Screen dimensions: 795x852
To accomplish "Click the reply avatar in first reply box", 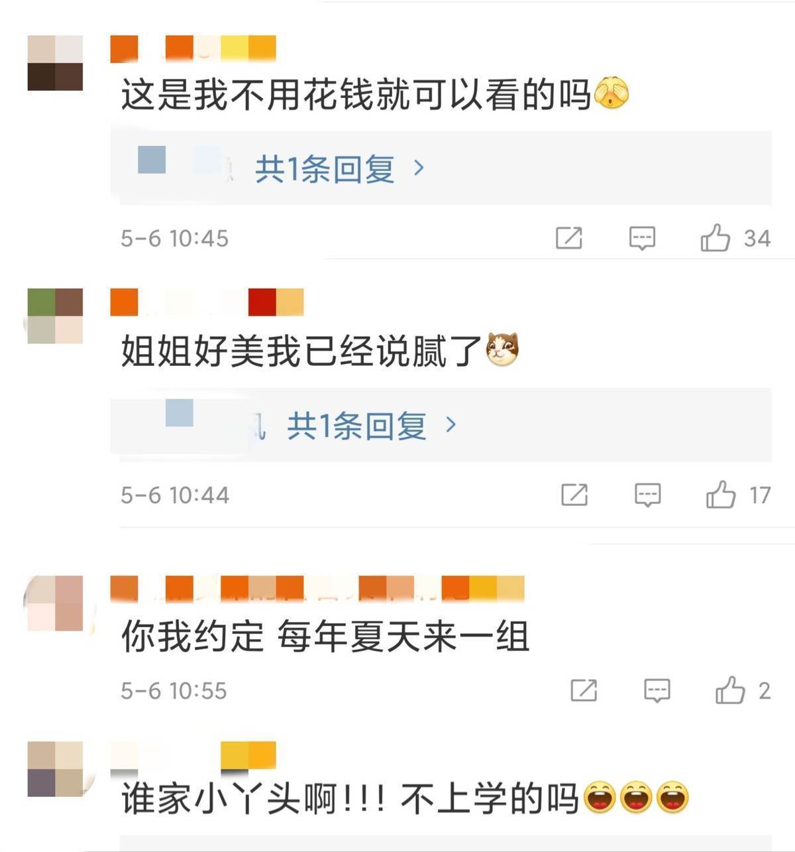I will (152, 160).
